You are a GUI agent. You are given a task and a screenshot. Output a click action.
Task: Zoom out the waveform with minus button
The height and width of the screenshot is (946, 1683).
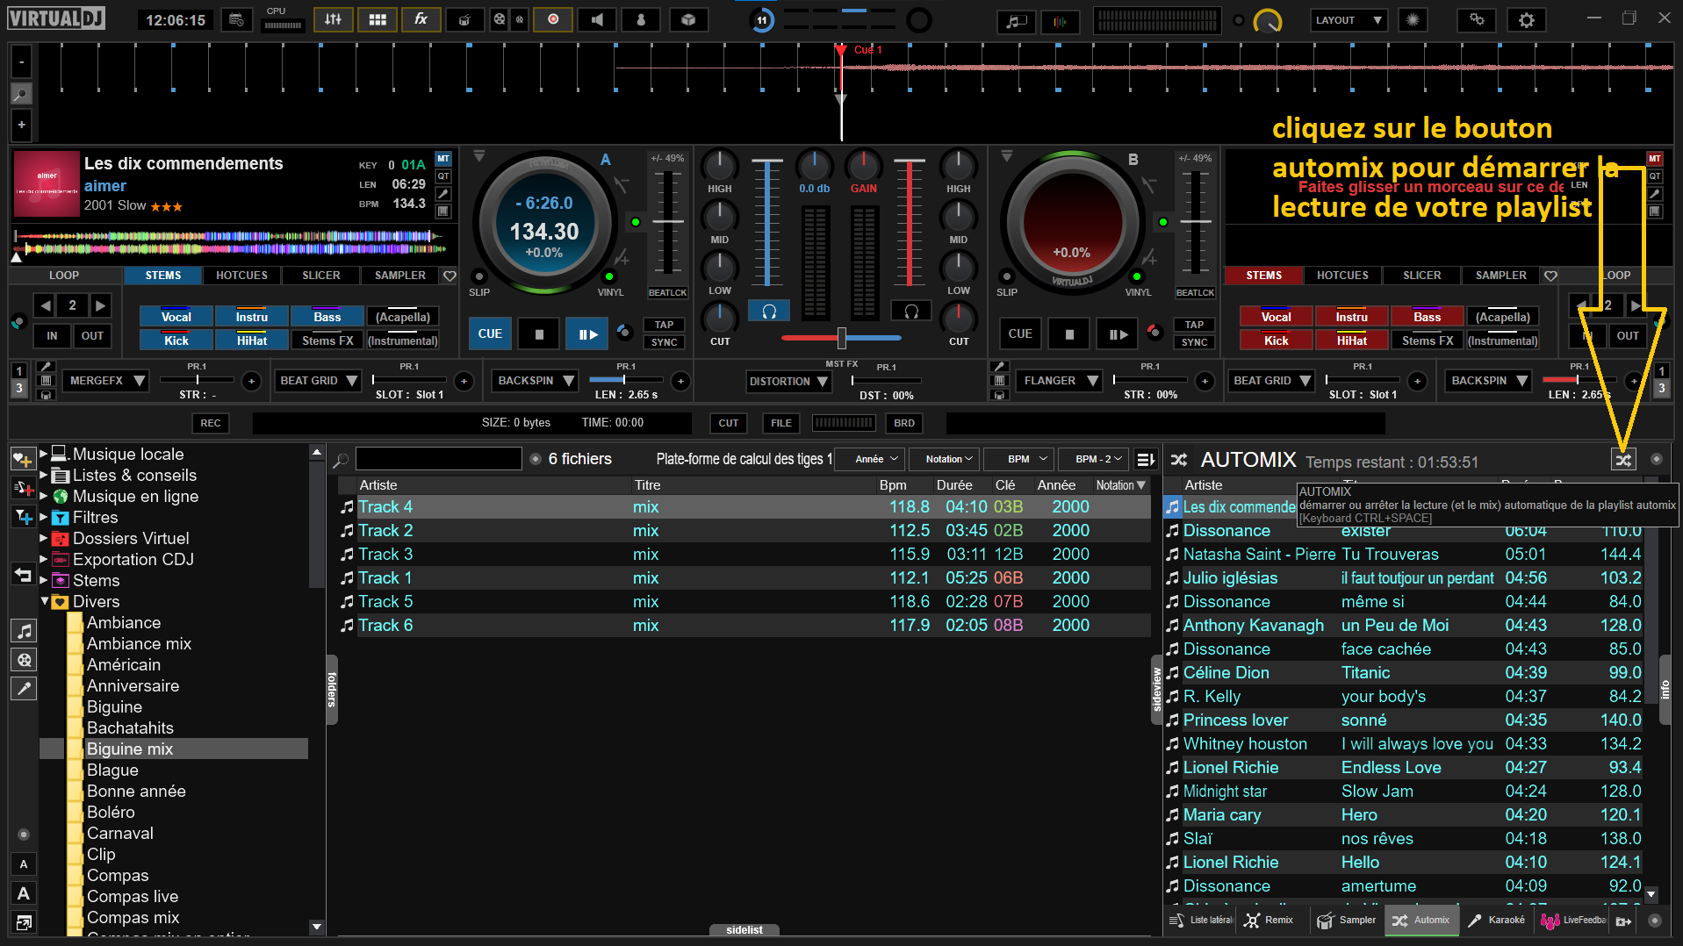21,62
